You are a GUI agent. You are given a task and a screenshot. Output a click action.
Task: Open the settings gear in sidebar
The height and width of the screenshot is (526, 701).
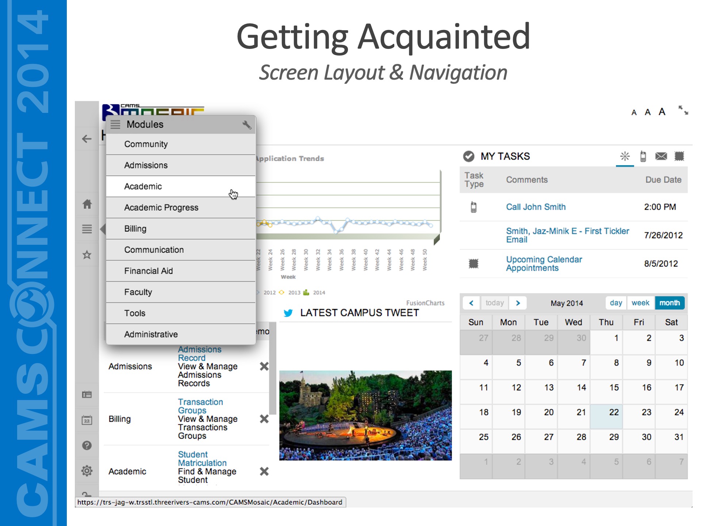pyautogui.click(x=87, y=470)
